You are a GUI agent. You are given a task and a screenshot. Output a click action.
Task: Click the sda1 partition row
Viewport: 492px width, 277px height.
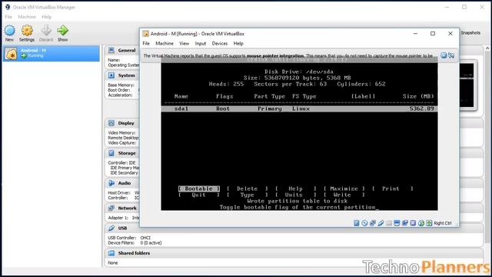click(x=299, y=108)
